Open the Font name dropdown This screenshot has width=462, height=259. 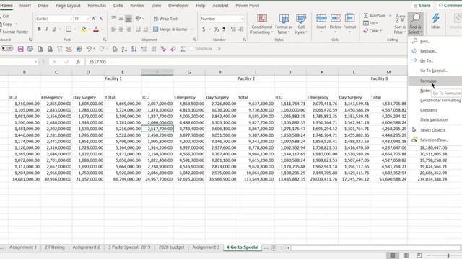pos(71,19)
